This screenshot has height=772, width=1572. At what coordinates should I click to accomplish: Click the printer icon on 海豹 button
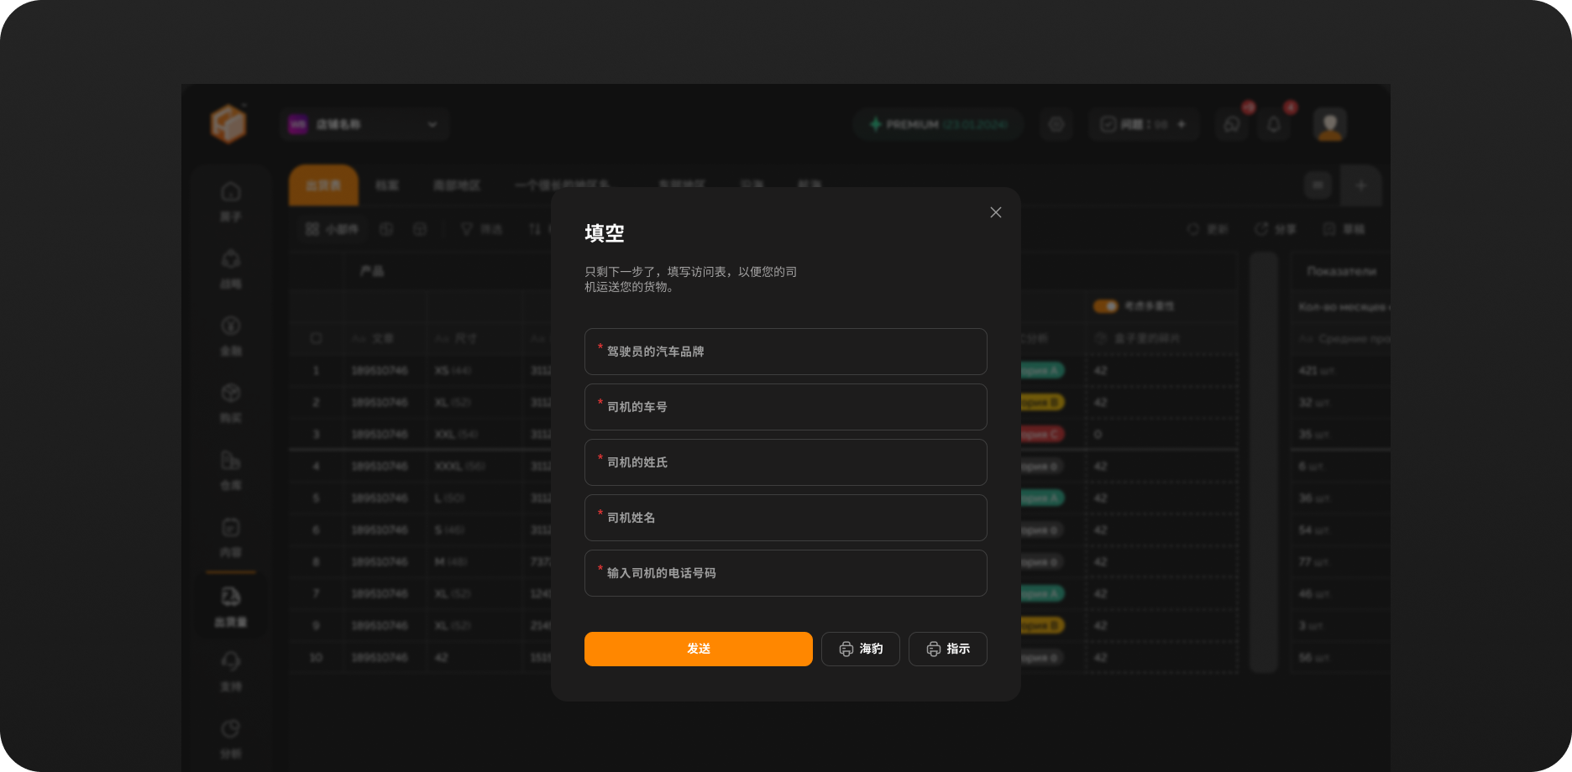tap(846, 649)
